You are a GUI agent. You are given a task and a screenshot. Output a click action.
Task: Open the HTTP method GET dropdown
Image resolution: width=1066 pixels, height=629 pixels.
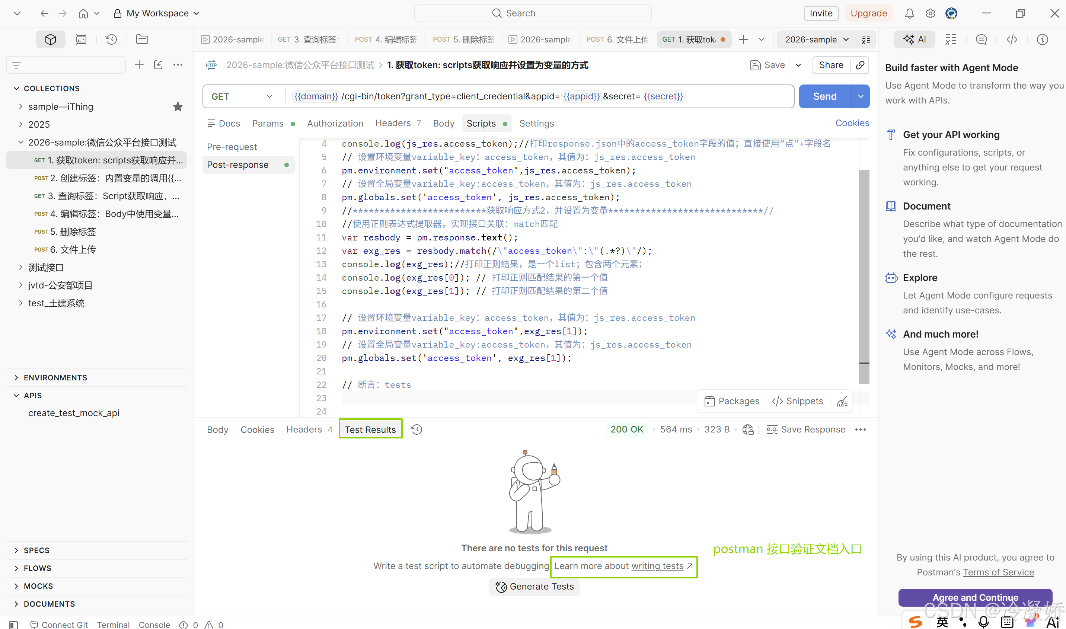pos(243,97)
